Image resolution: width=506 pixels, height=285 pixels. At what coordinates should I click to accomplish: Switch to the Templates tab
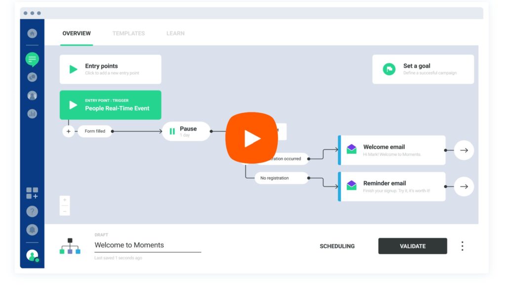pyautogui.click(x=128, y=33)
